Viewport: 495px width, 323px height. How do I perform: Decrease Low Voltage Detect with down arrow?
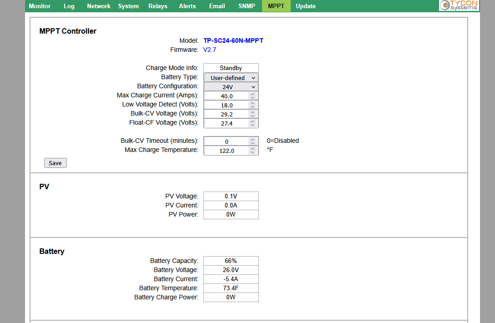(253, 107)
